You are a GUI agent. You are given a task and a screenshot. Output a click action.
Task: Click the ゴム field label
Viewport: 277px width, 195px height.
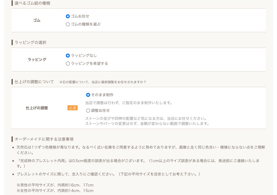pos(37,20)
